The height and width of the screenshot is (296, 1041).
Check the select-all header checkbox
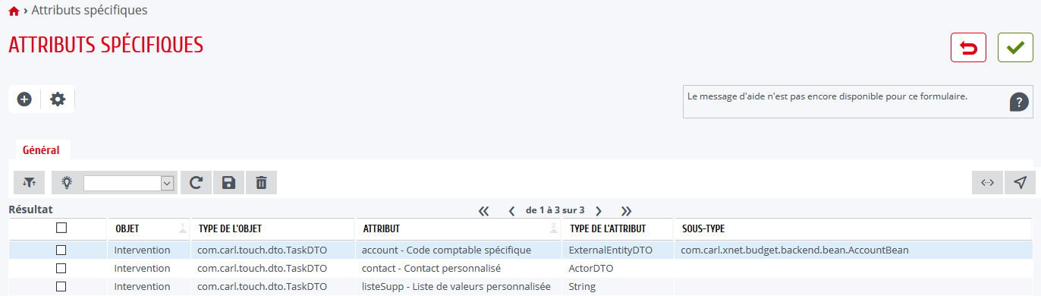[61, 228]
